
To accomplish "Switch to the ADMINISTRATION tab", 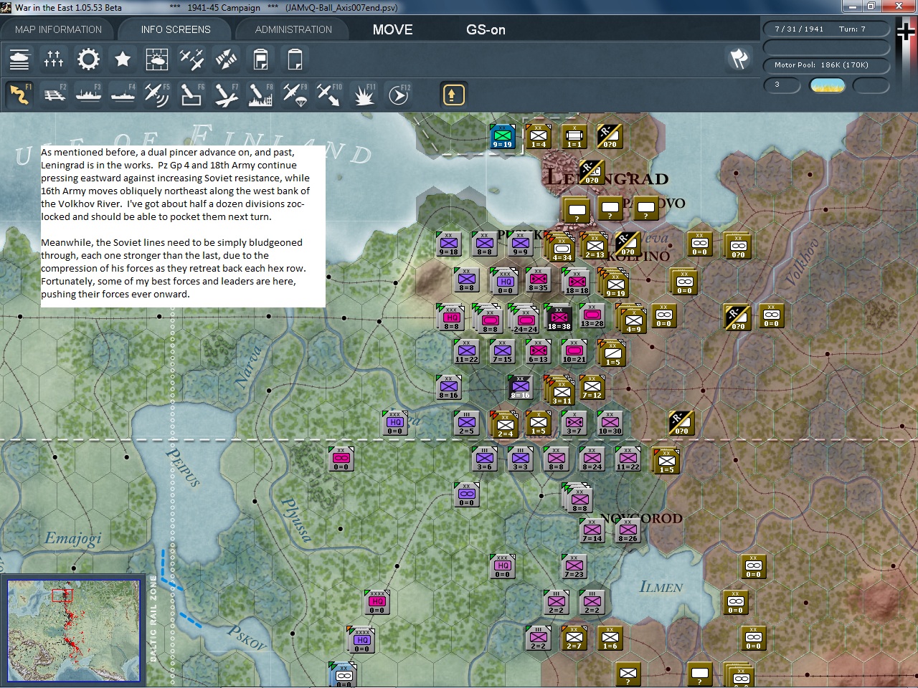I will coord(293,29).
